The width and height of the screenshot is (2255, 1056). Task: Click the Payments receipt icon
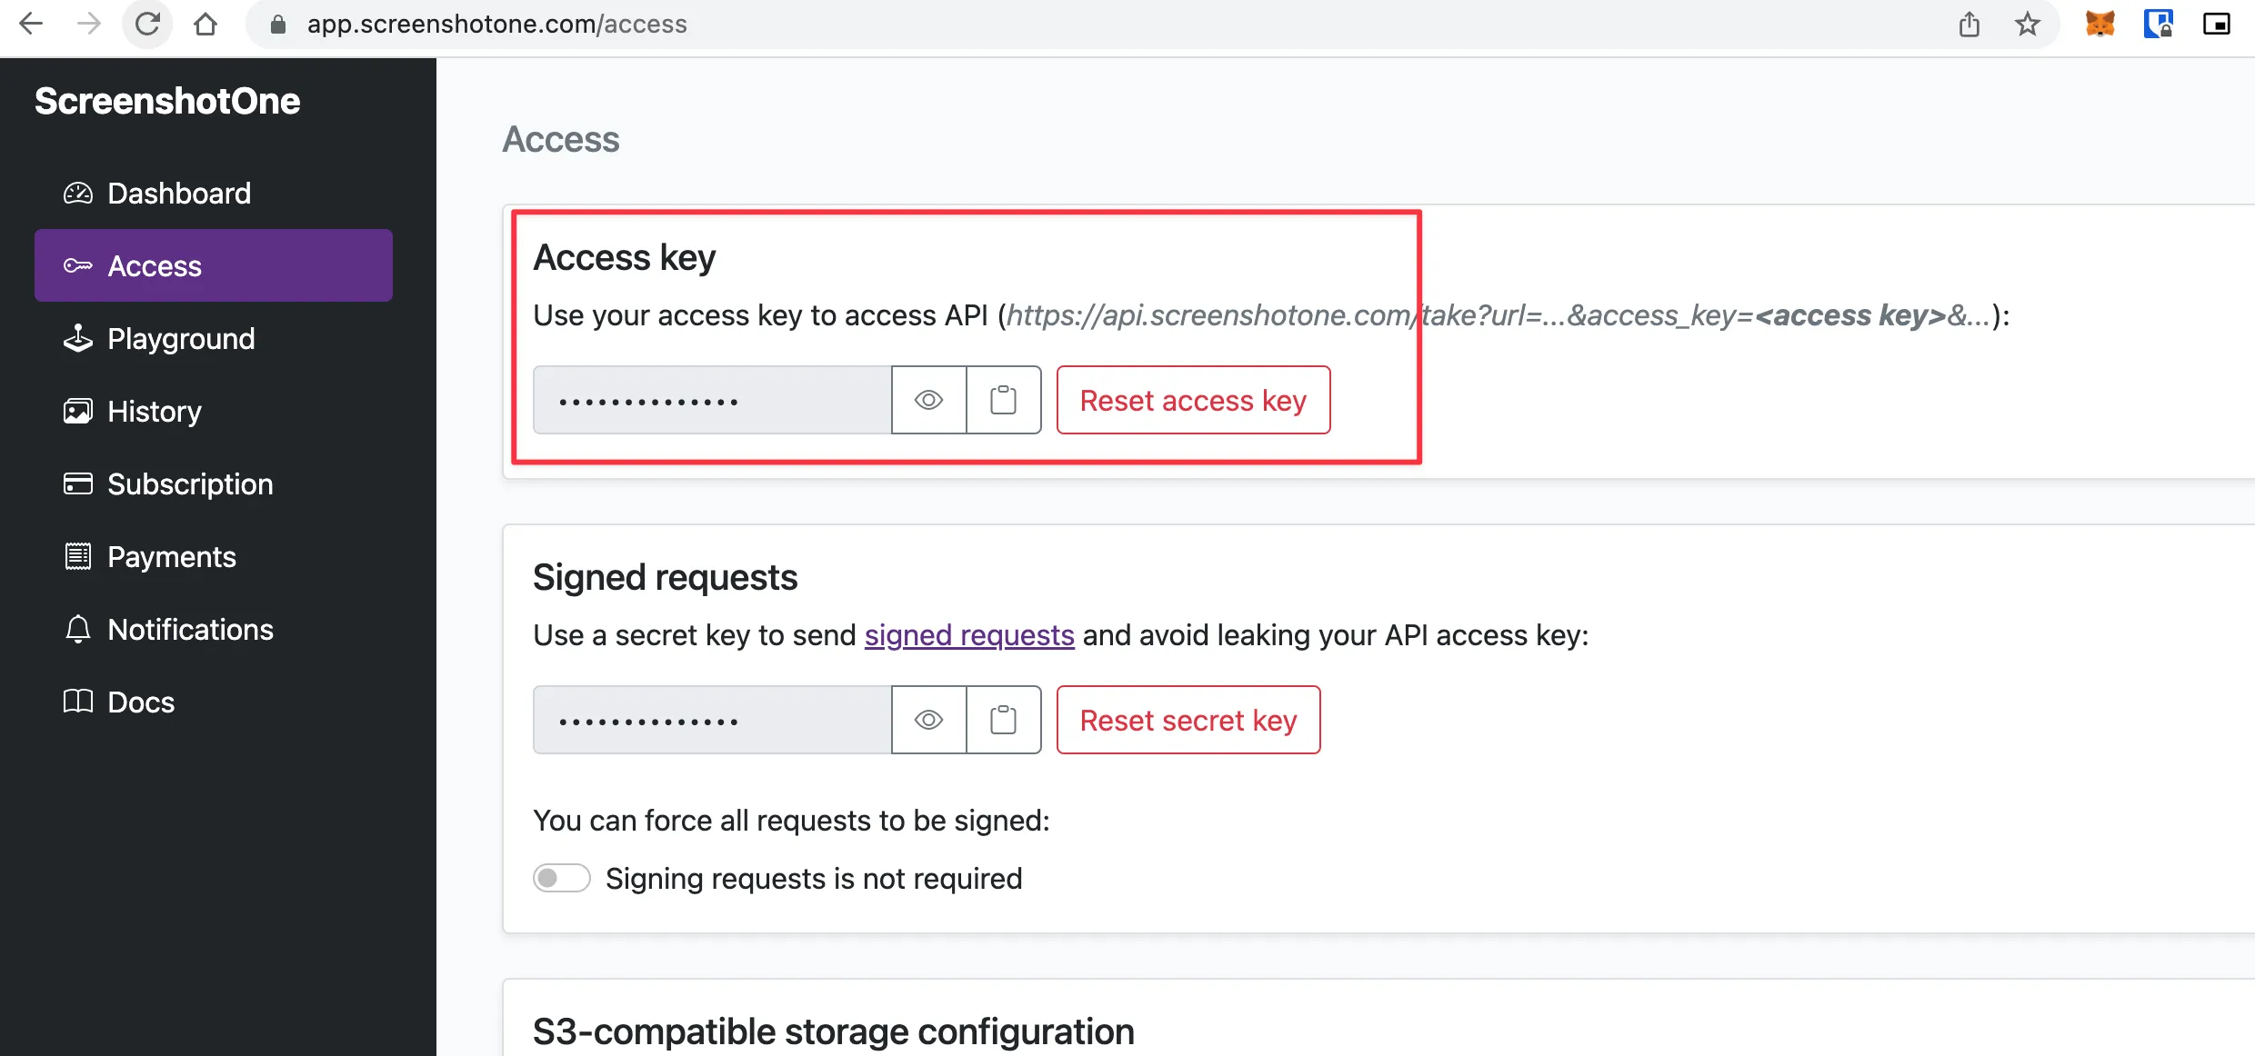coord(78,556)
